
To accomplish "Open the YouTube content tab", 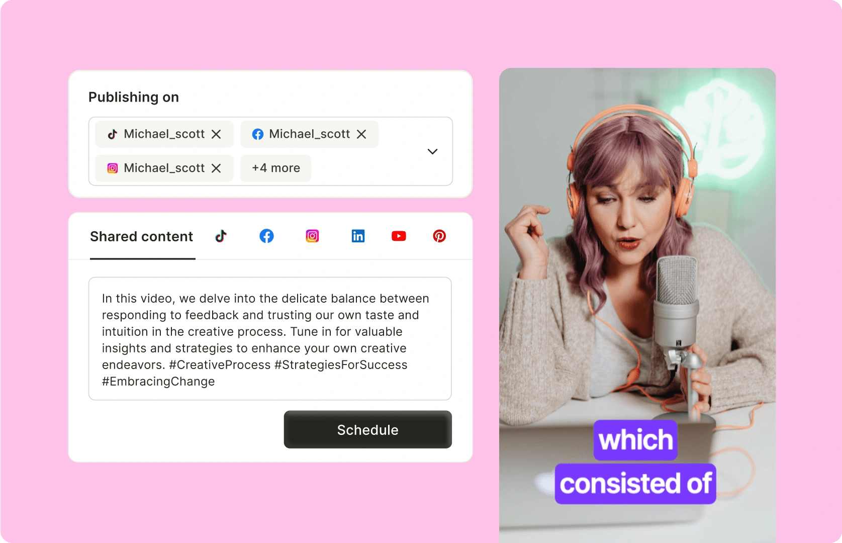I will click(x=399, y=236).
